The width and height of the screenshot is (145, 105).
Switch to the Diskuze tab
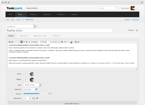click(x=24, y=36)
